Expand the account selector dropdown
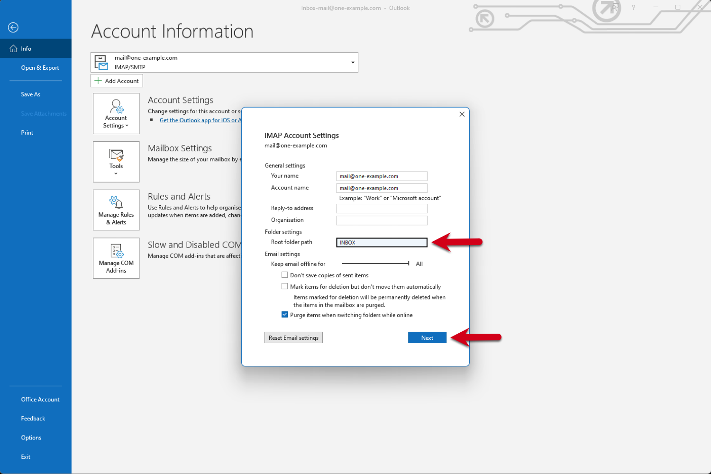Viewport: 711px width, 474px height. coord(352,62)
